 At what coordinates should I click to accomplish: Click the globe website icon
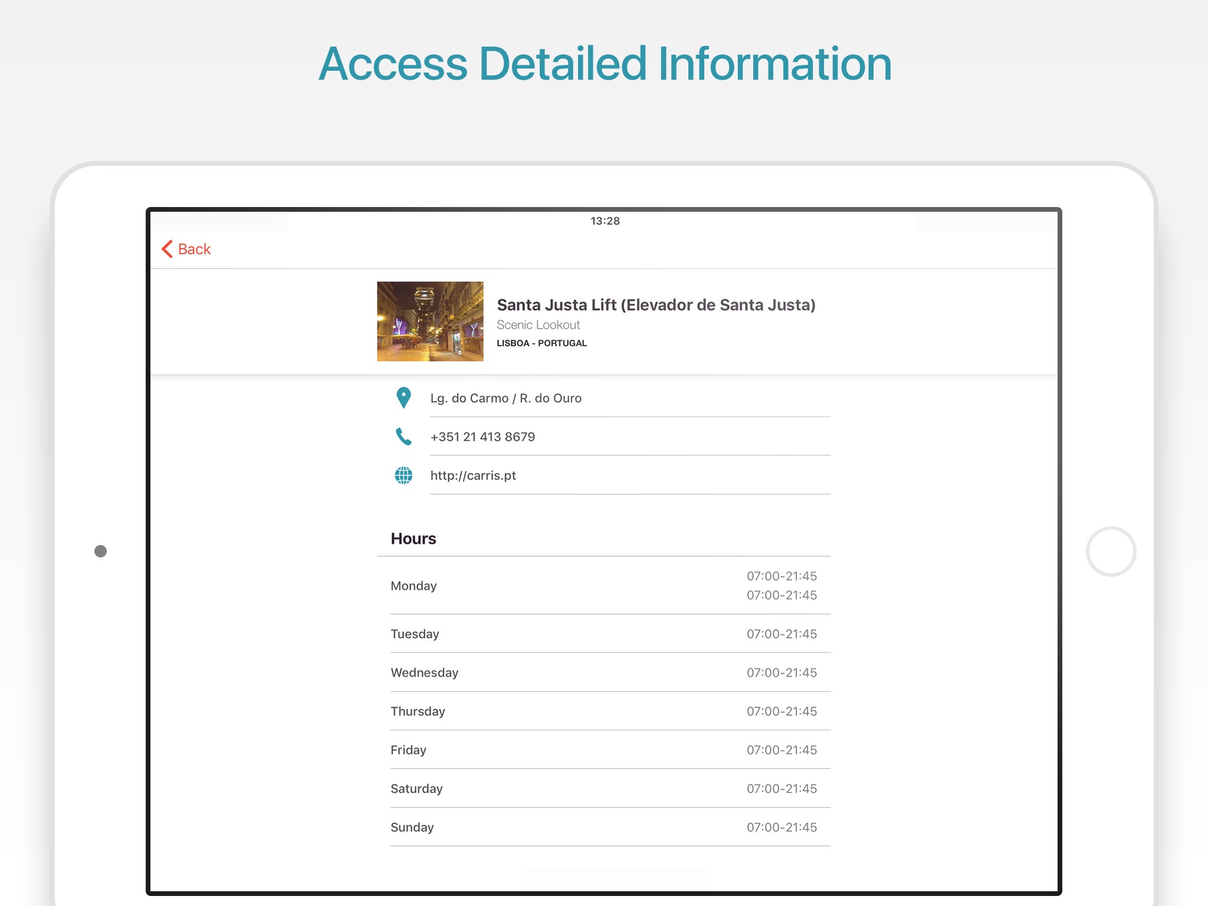tap(403, 475)
